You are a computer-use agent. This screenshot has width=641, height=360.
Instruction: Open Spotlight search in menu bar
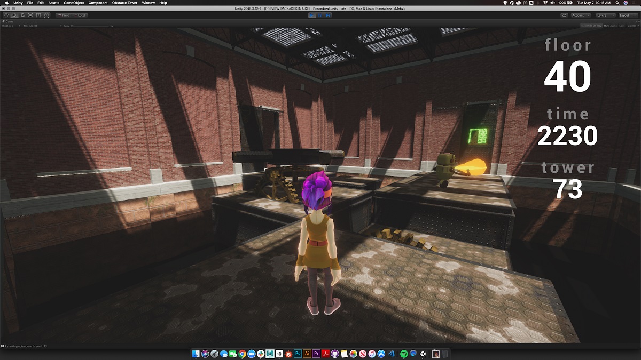coord(617,3)
